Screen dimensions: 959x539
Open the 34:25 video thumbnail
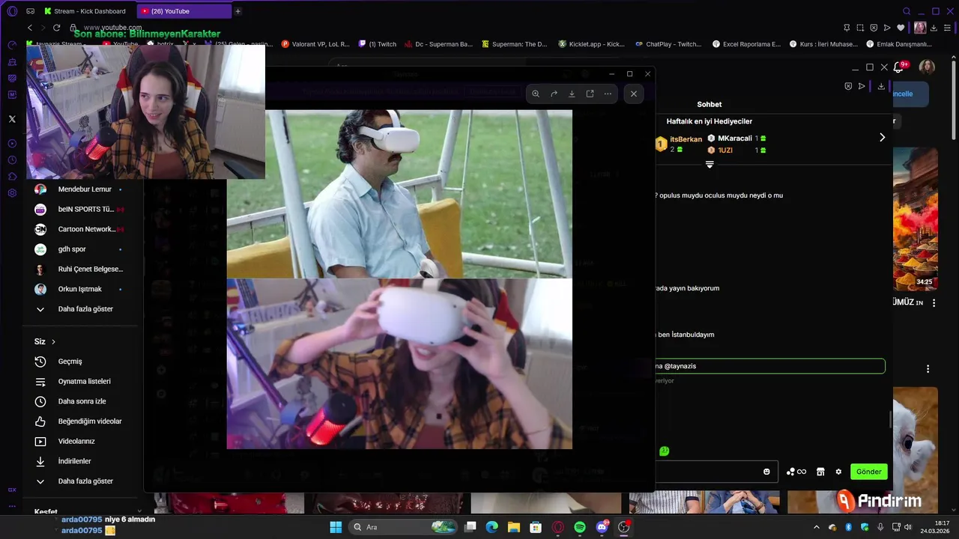916,219
